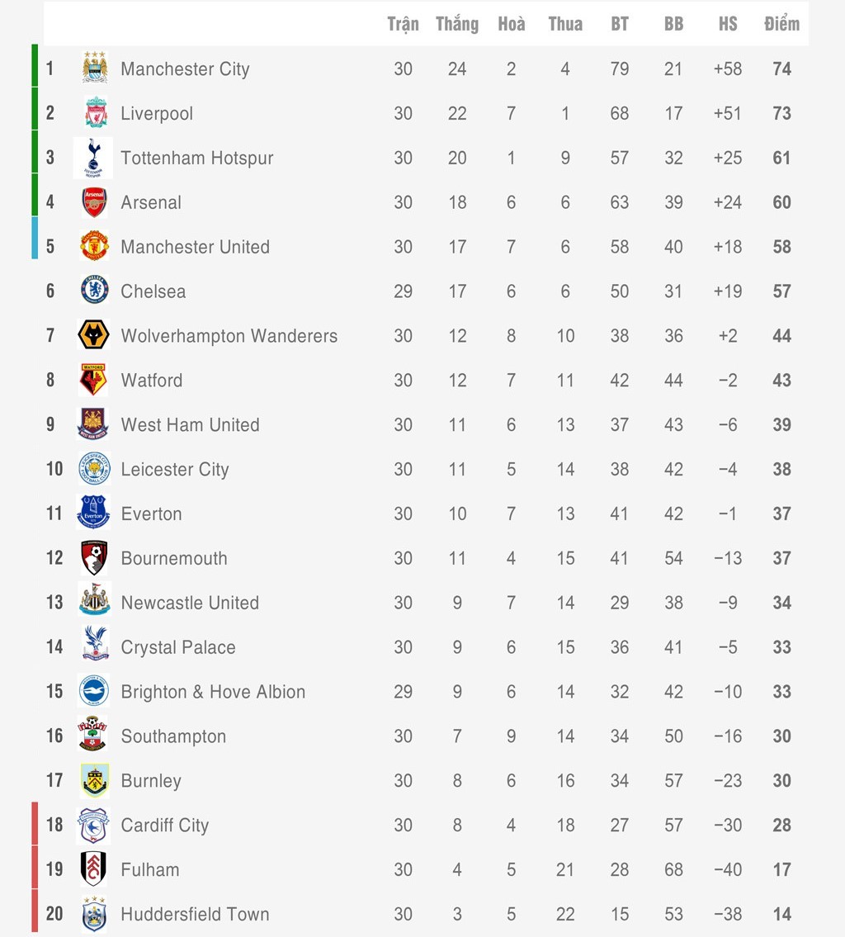
Task: Click the Tottenham Hotspur crest icon
Action: pos(93,158)
